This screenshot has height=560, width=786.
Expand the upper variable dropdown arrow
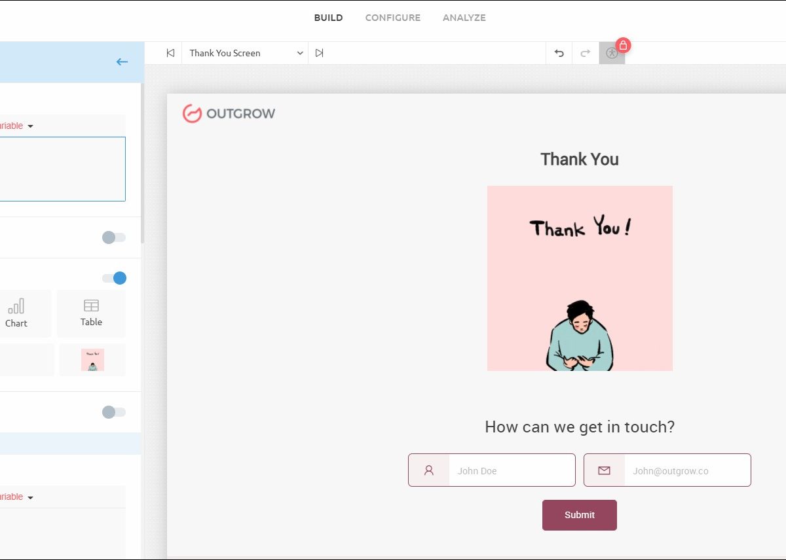(x=30, y=126)
